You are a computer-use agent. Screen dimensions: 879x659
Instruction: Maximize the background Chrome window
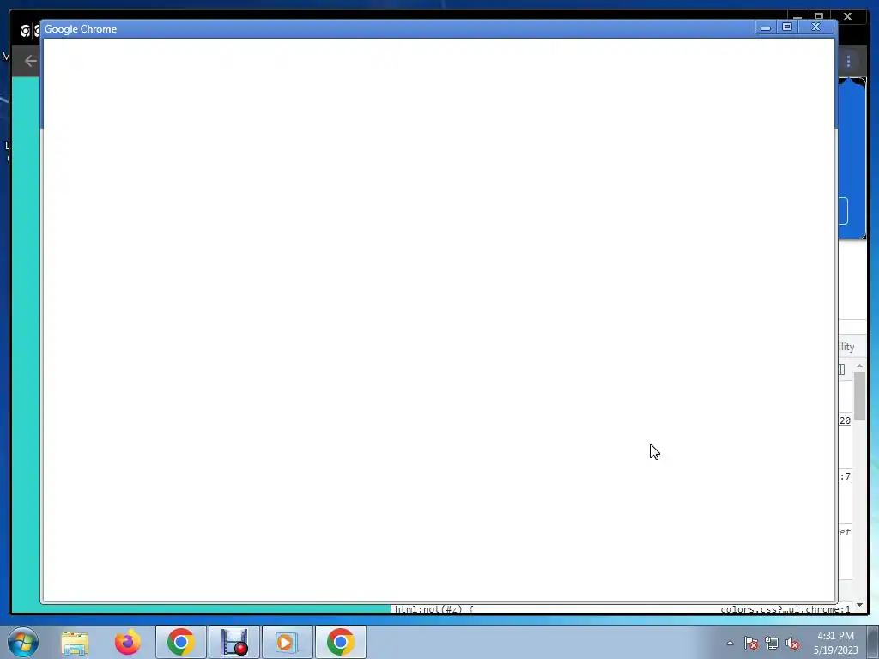click(819, 15)
